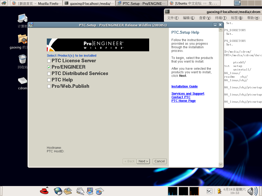The image size is (262, 196).
Task: Click the help panel scrollbar down arrow
Action: point(221,165)
